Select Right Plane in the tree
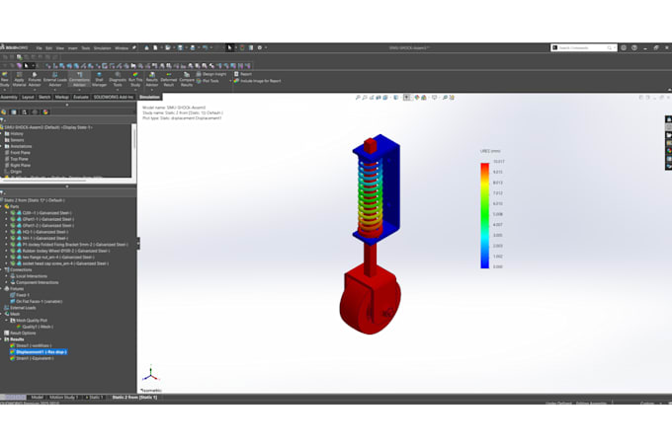The width and height of the screenshot is (672, 447). [20, 165]
